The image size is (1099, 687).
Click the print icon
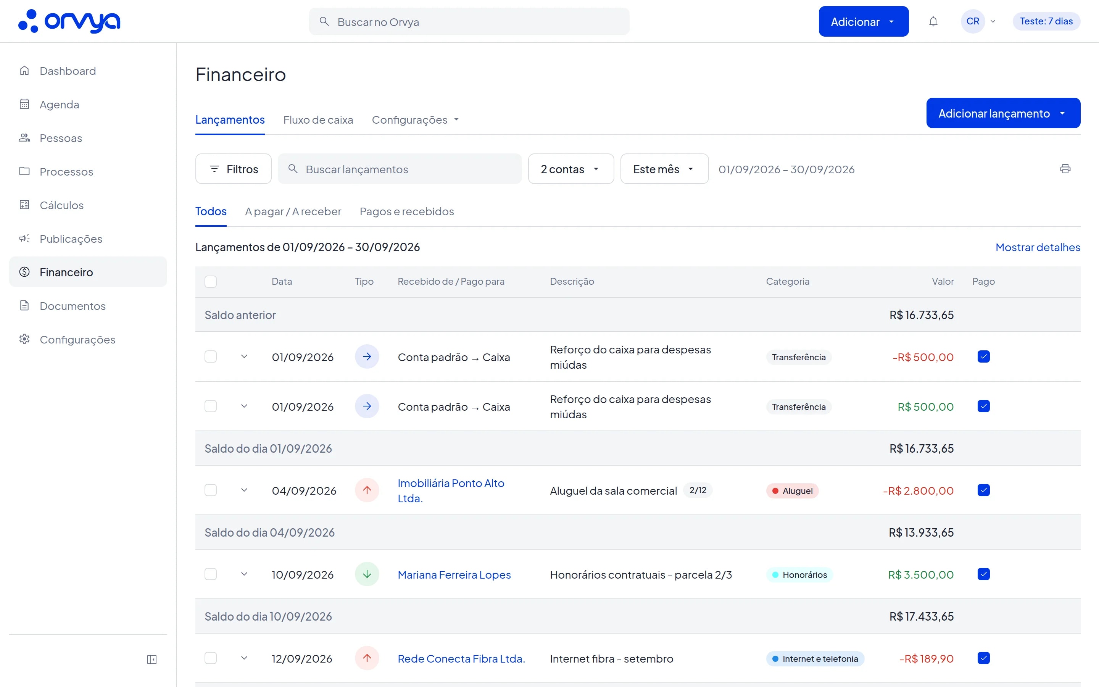point(1065,169)
